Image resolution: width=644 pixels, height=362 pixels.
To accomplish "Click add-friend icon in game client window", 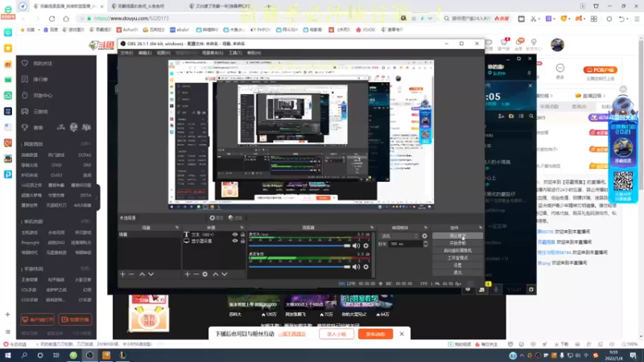I will click(501, 116).
